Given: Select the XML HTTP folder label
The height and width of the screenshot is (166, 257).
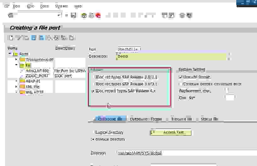Looking at the screenshot, I should (x=34, y=92).
